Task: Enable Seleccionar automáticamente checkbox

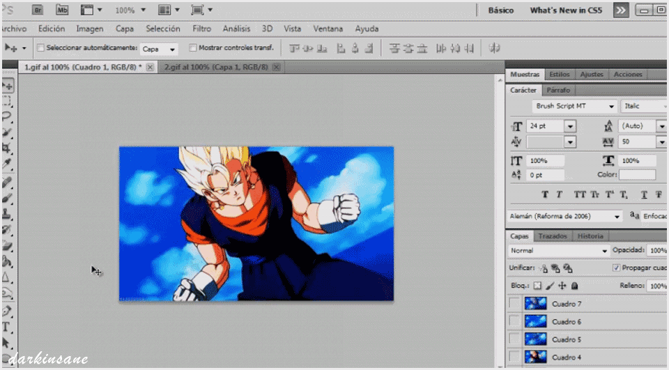Action: click(x=40, y=48)
